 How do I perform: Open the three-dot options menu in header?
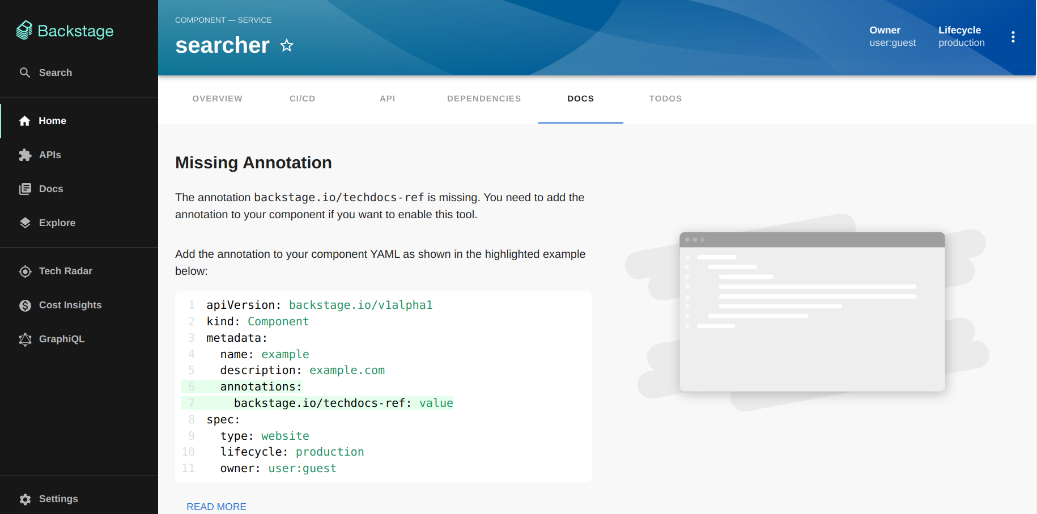click(x=1013, y=37)
